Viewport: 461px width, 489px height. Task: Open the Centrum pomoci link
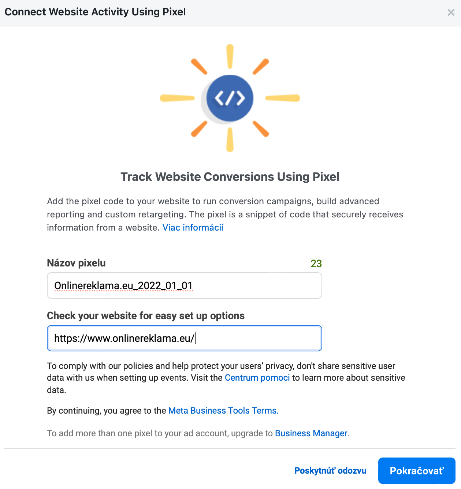tap(257, 378)
